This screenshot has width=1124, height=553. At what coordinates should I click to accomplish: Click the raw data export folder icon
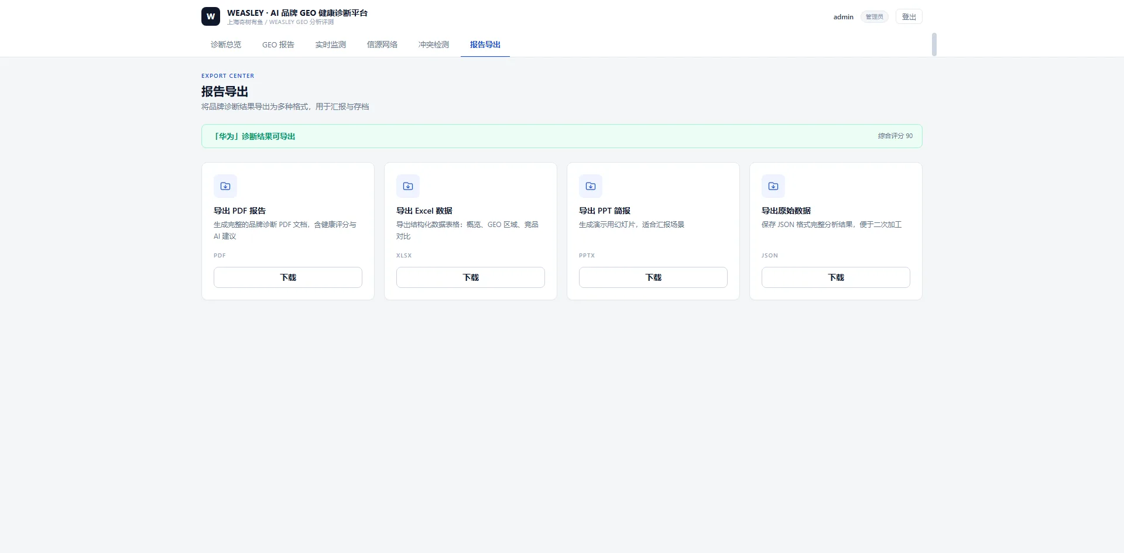click(x=773, y=186)
